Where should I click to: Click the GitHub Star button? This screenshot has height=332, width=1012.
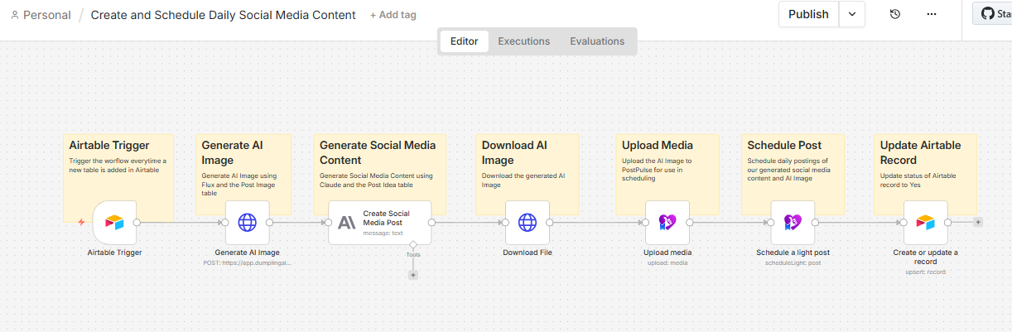coord(993,14)
